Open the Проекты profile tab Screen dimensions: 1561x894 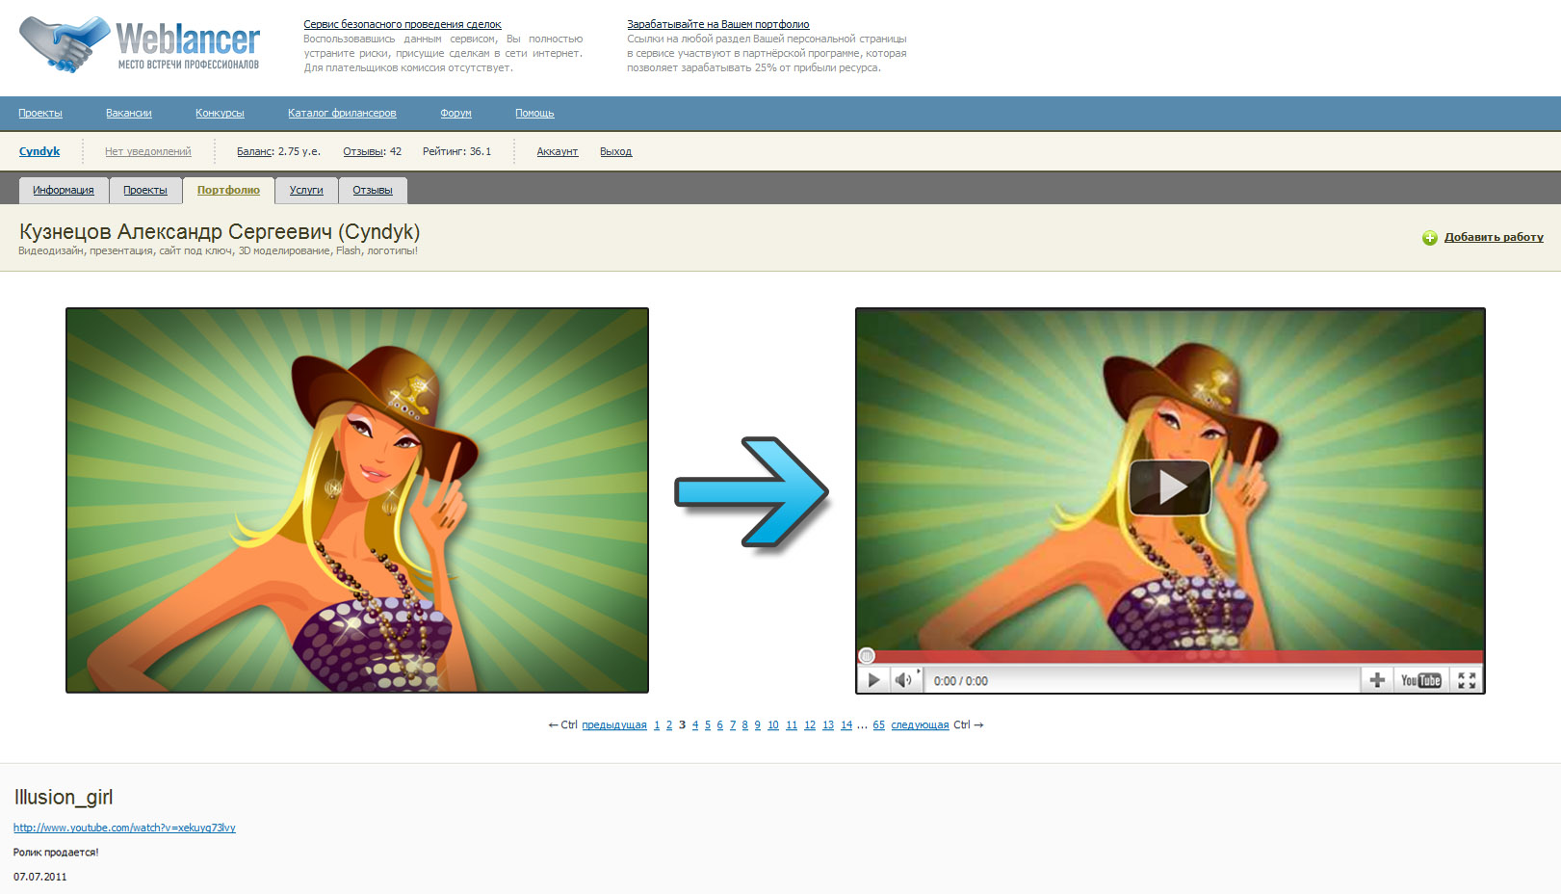click(145, 191)
